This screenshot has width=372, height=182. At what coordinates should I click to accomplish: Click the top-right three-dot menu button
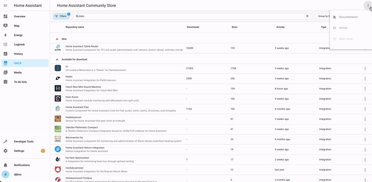pos(368,6)
